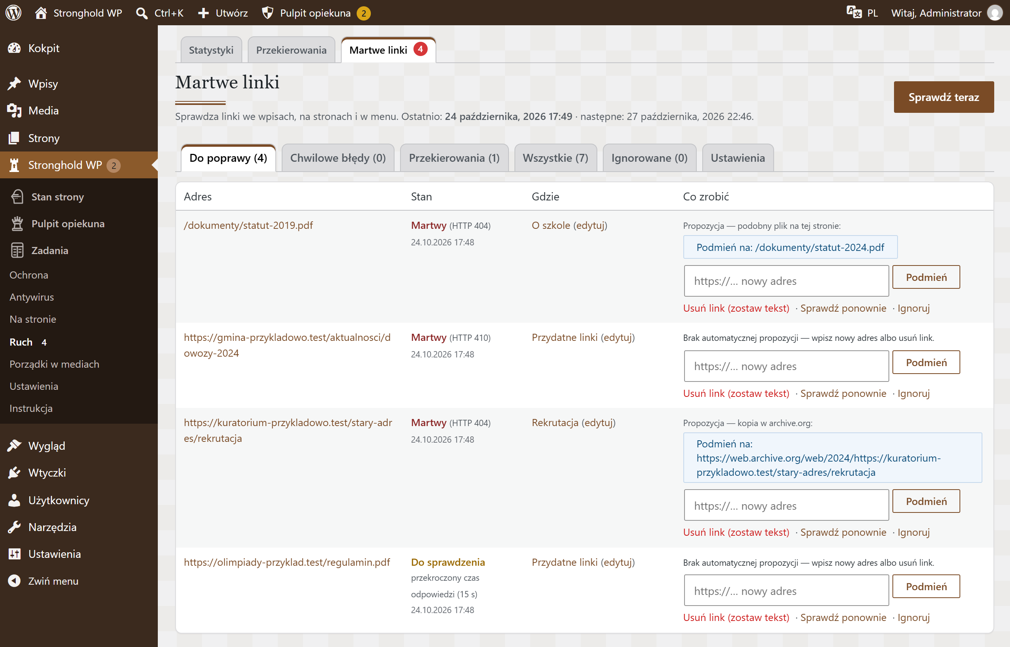Click the WordPress logo icon
This screenshot has width=1010, height=647.
13,13
